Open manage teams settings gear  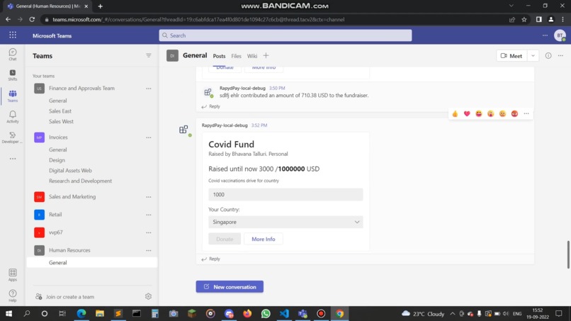[x=148, y=297]
